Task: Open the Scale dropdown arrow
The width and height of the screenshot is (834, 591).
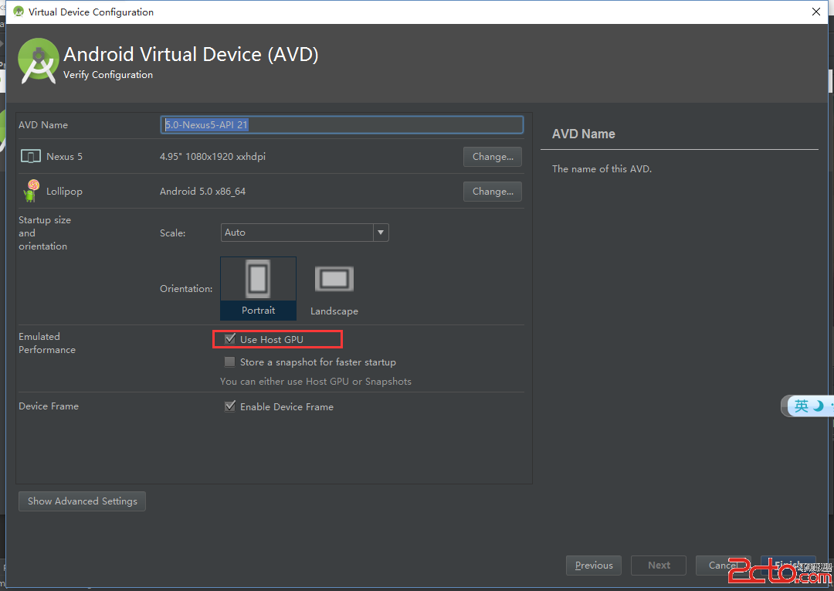Action: pos(380,233)
